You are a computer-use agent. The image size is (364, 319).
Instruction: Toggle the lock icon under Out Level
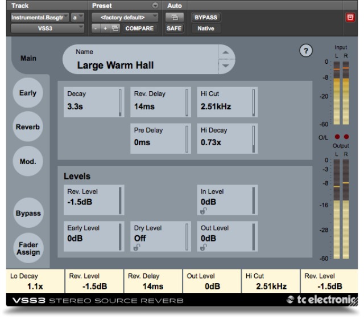coord(204,247)
